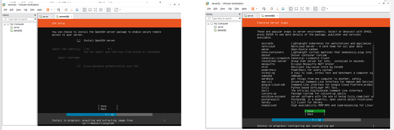Open snapshot manager icon in the SSH Setup window
This screenshot has height=130, width=394.
pyautogui.click(x=77, y=10)
